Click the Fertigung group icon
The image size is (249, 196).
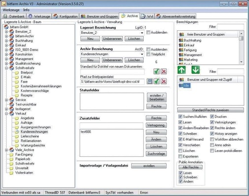click(x=181, y=50)
